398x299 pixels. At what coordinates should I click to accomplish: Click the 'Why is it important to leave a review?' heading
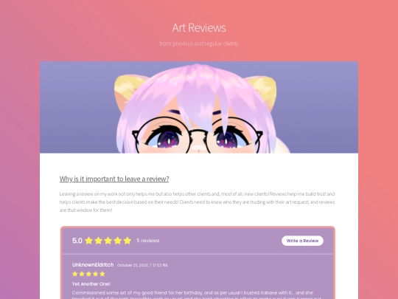[114, 179]
